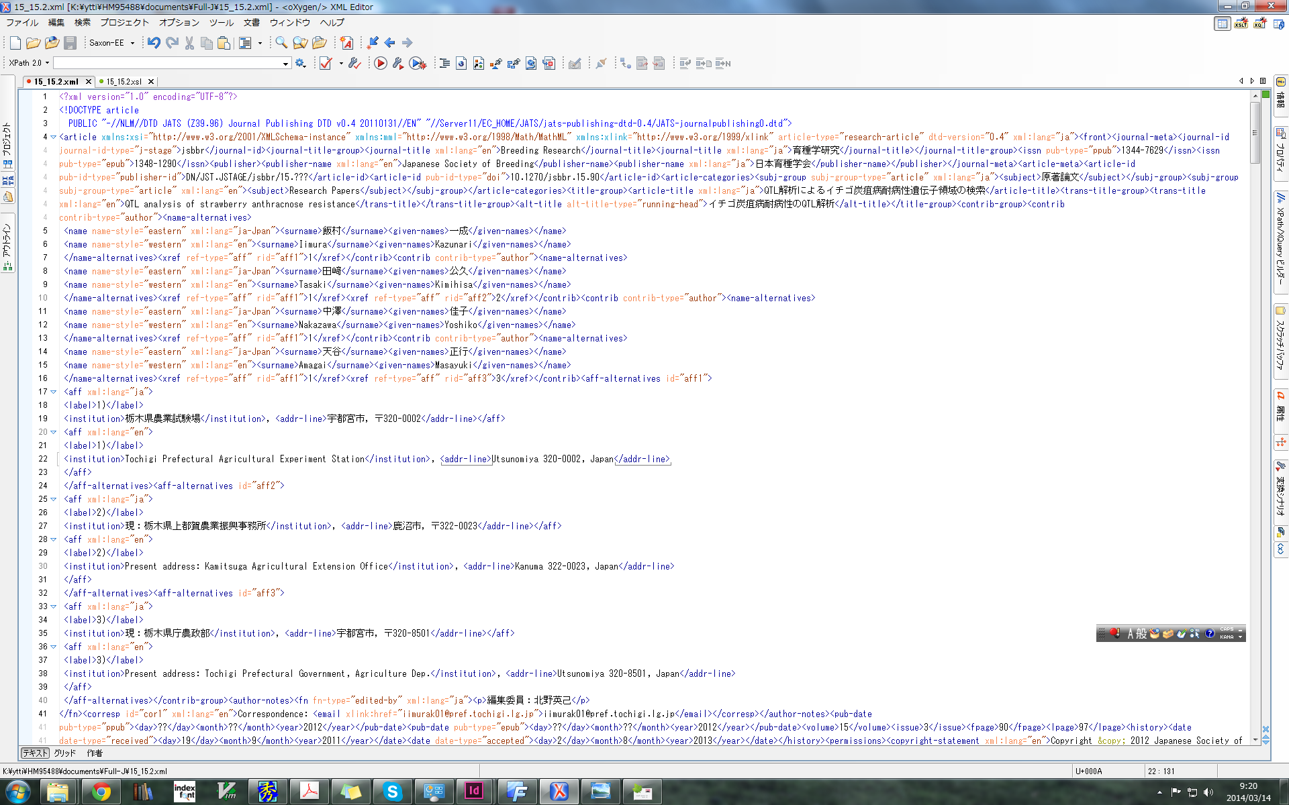Image resolution: width=1289 pixels, height=805 pixels.
Task: Open Google Chrome from taskbar
Action: pyautogui.click(x=101, y=792)
